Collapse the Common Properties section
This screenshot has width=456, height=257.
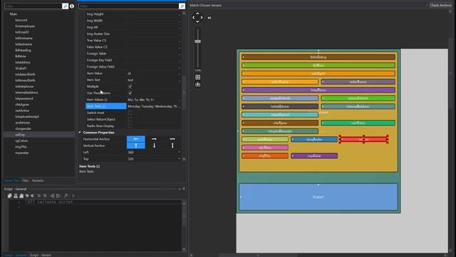tap(80, 133)
